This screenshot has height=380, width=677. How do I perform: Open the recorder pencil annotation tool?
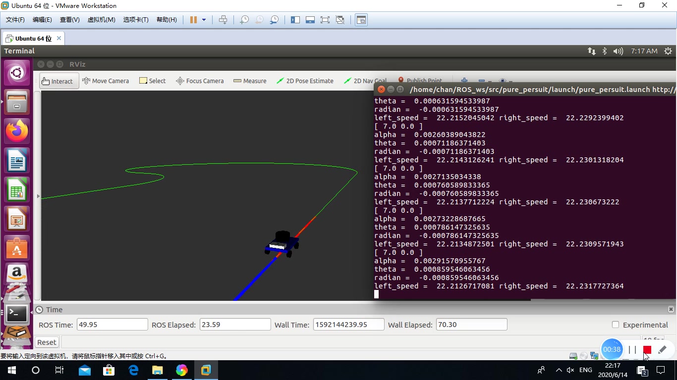(663, 349)
